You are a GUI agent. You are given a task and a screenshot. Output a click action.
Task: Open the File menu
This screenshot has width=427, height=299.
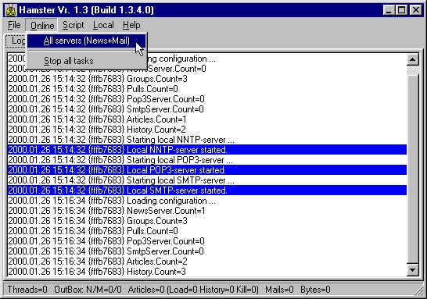14,25
